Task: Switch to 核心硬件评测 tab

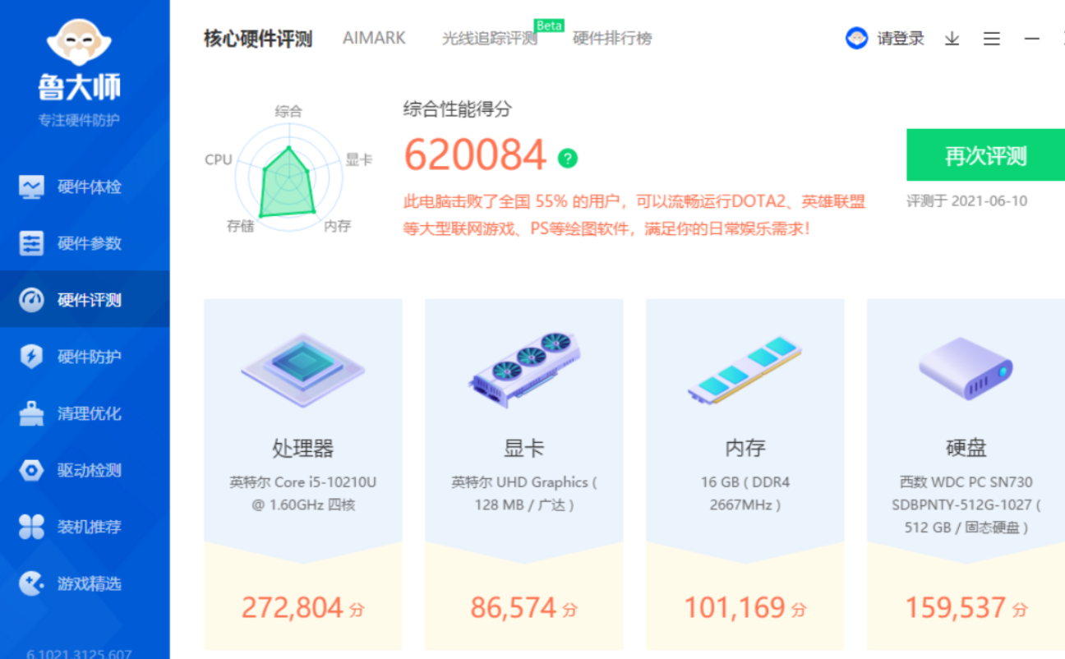Action: tap(258, 39)
